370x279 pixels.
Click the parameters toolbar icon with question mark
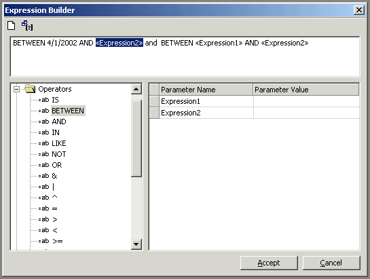coord(27,26)
